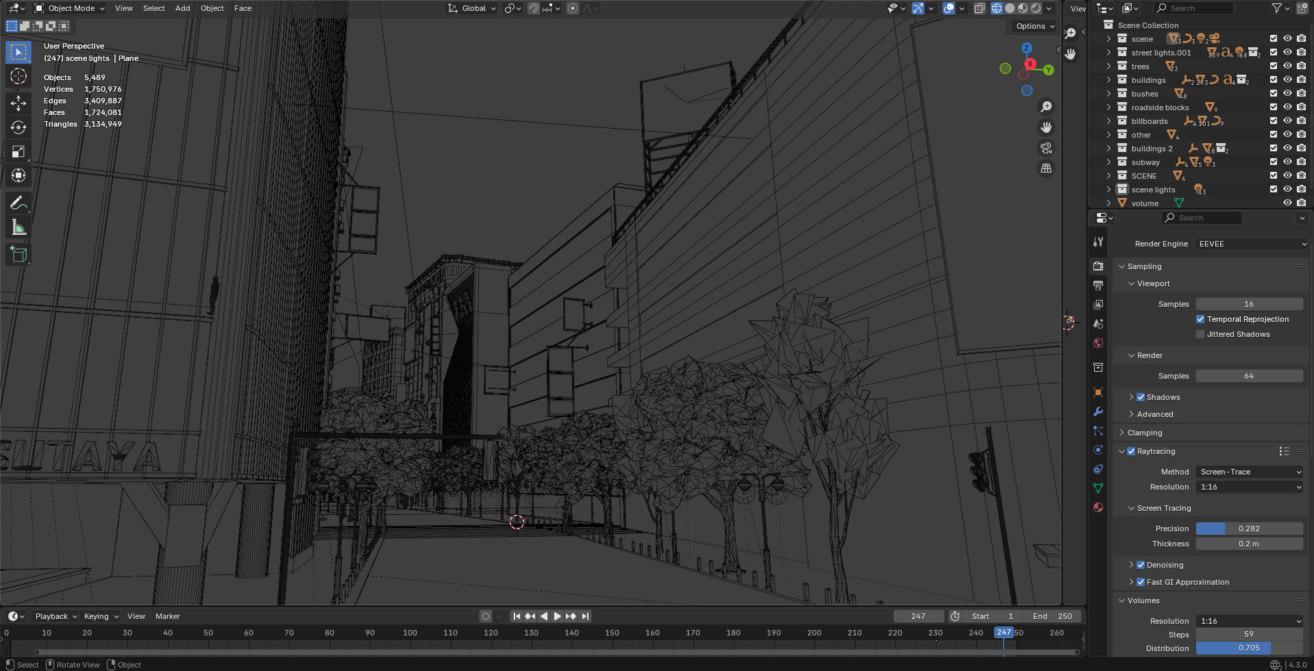The image size is (1314, 671).
Task: Expand the buildings collection in outliner
Action: (x=1108, y=80)
